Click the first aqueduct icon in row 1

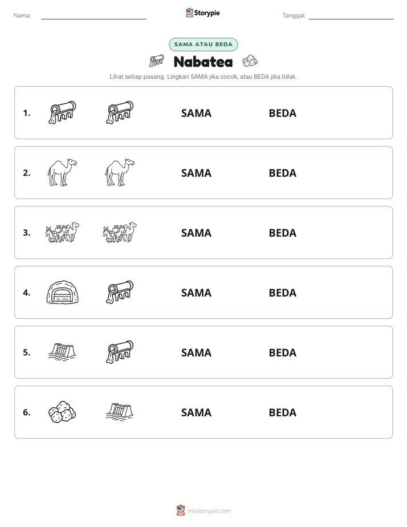coord(62,112)
